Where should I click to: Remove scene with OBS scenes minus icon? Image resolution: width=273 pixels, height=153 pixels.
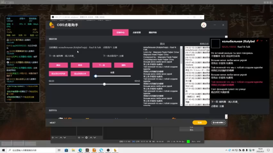[56, 138]
